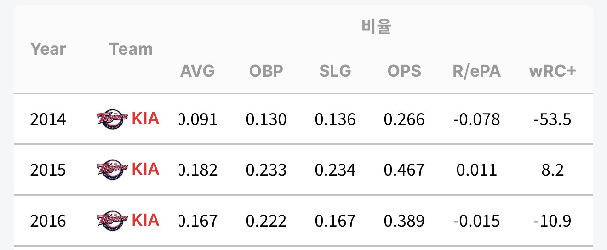Click the Tigers logo in the 2015 row
The image size is (607, 250).
(x=112, y=170)
